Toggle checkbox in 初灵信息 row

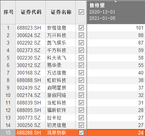tap(81, 125)
